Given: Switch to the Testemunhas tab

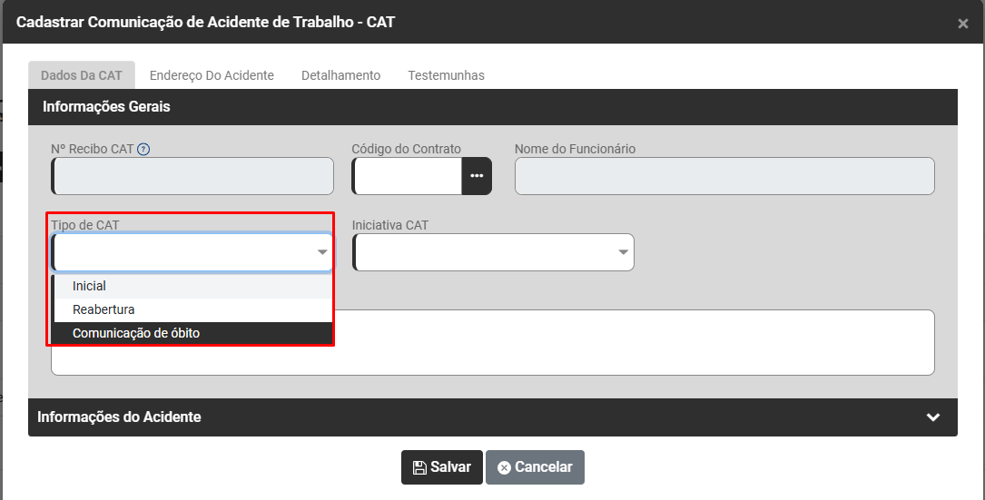Looking at the screenshot, I should [446, 75].
